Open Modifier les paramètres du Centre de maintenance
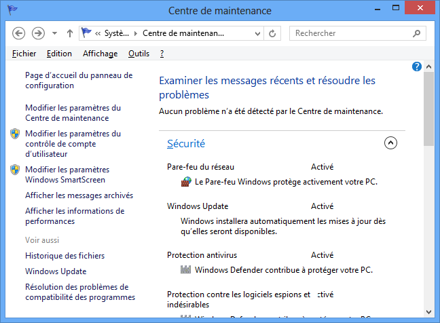This screenshot has width=440, height=323. tap(73, 113)
